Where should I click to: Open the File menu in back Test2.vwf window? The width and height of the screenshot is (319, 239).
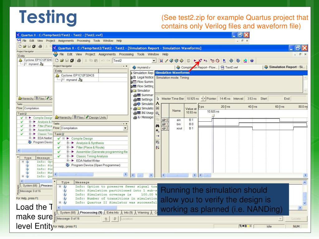24,41
